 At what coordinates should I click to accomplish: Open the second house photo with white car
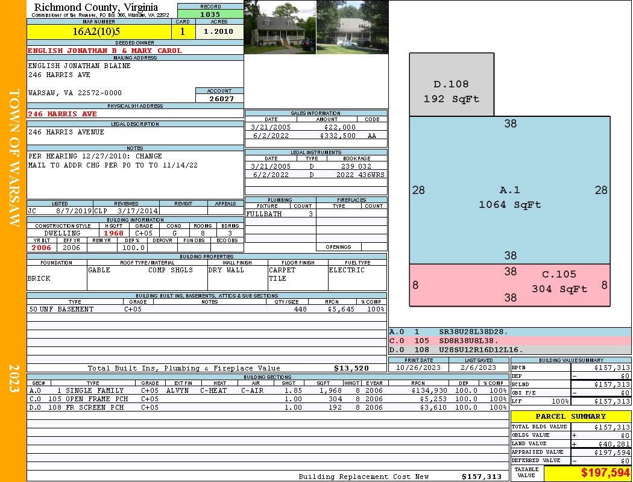tap(353, 27)
